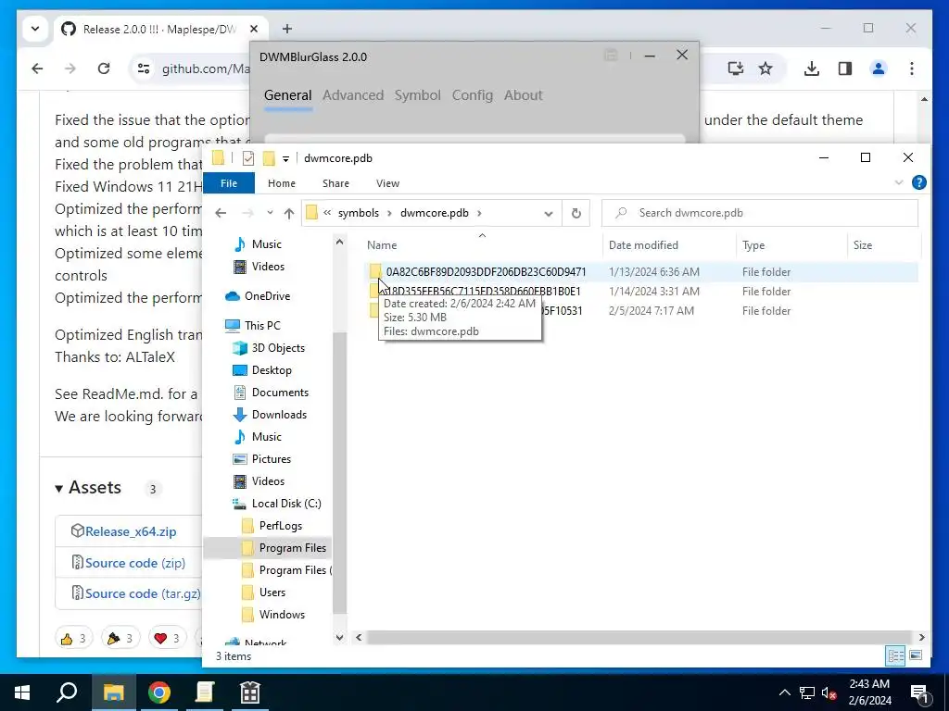Switch to the Symbol tab in DWMBlurGlass
The width and height of the screenshot is (949, 711).
(418, 95)
